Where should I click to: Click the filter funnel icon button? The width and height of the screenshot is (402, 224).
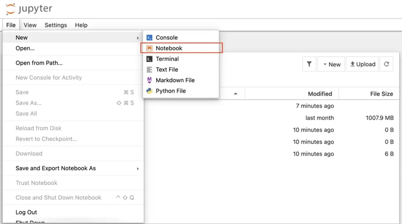(x=309, y=64)
